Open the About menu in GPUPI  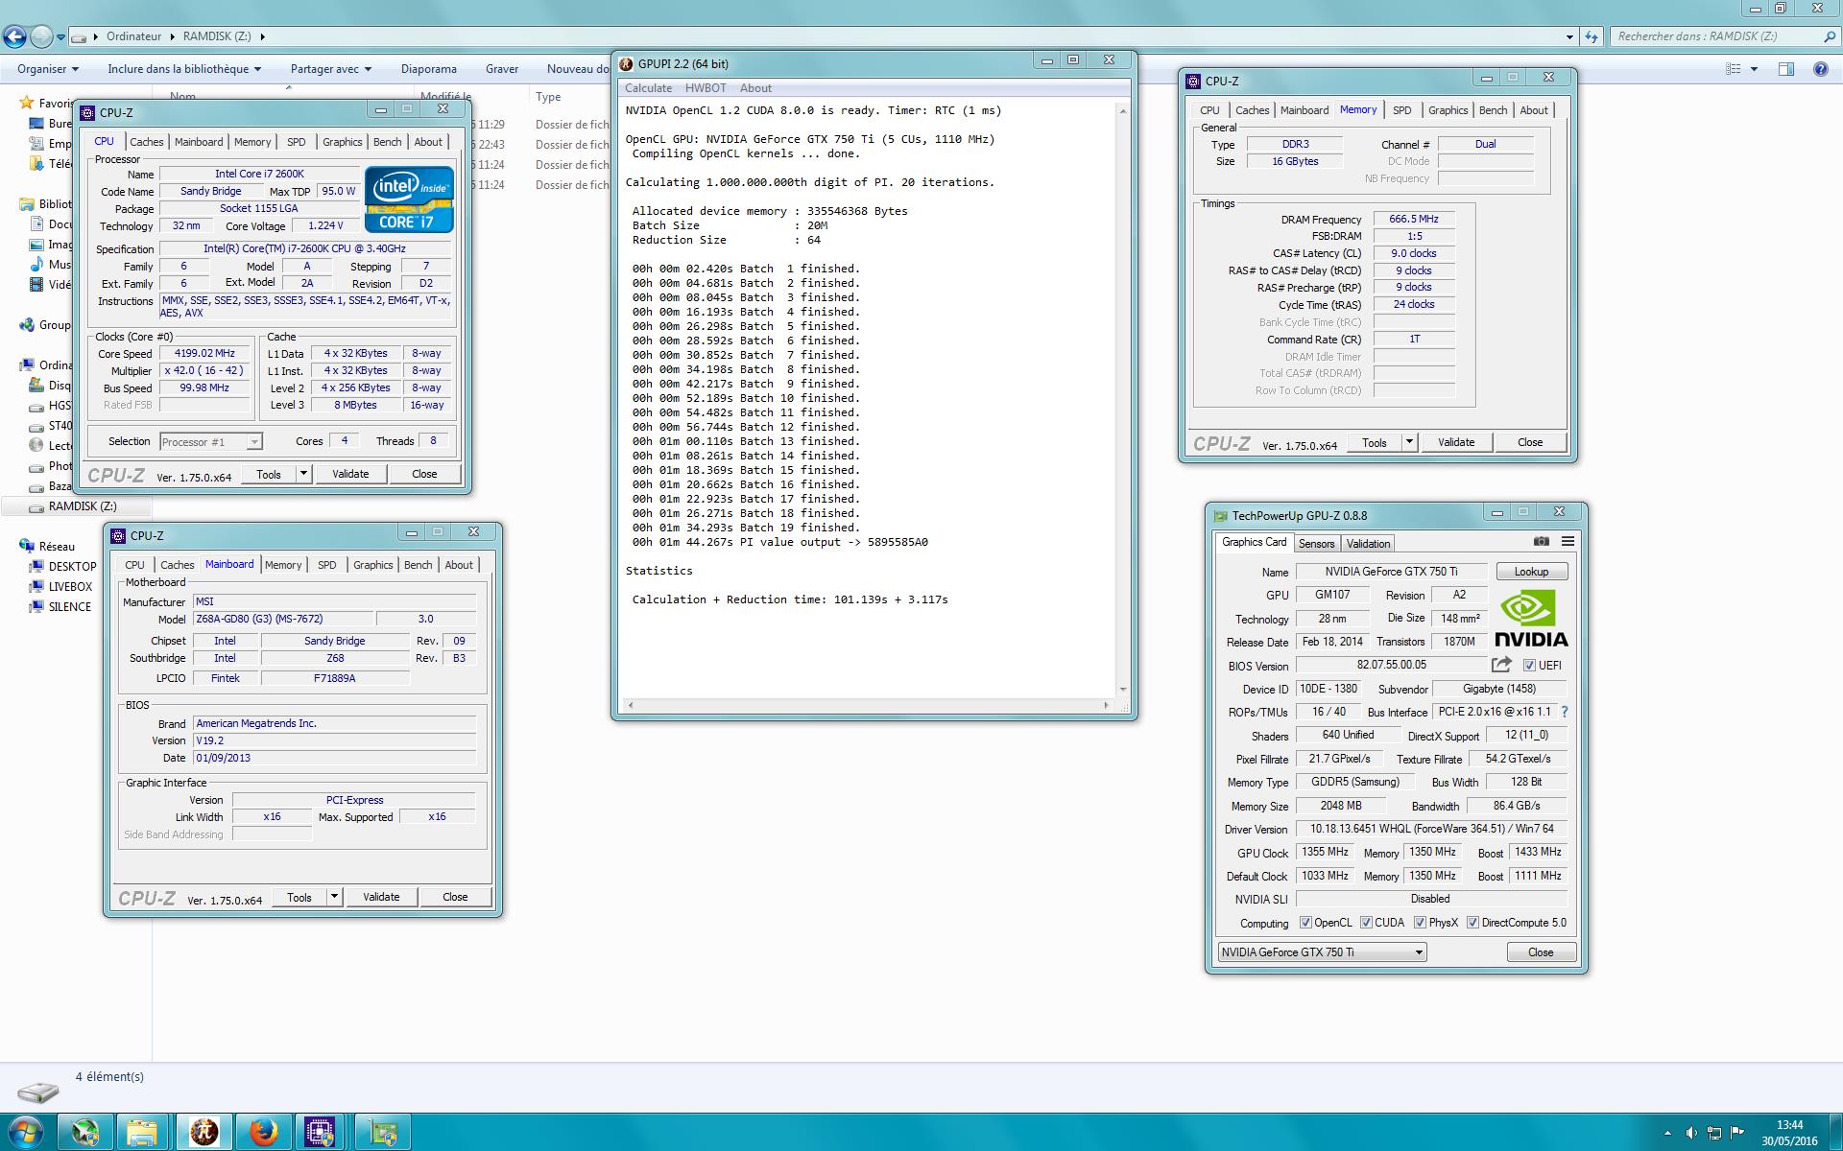755,88
